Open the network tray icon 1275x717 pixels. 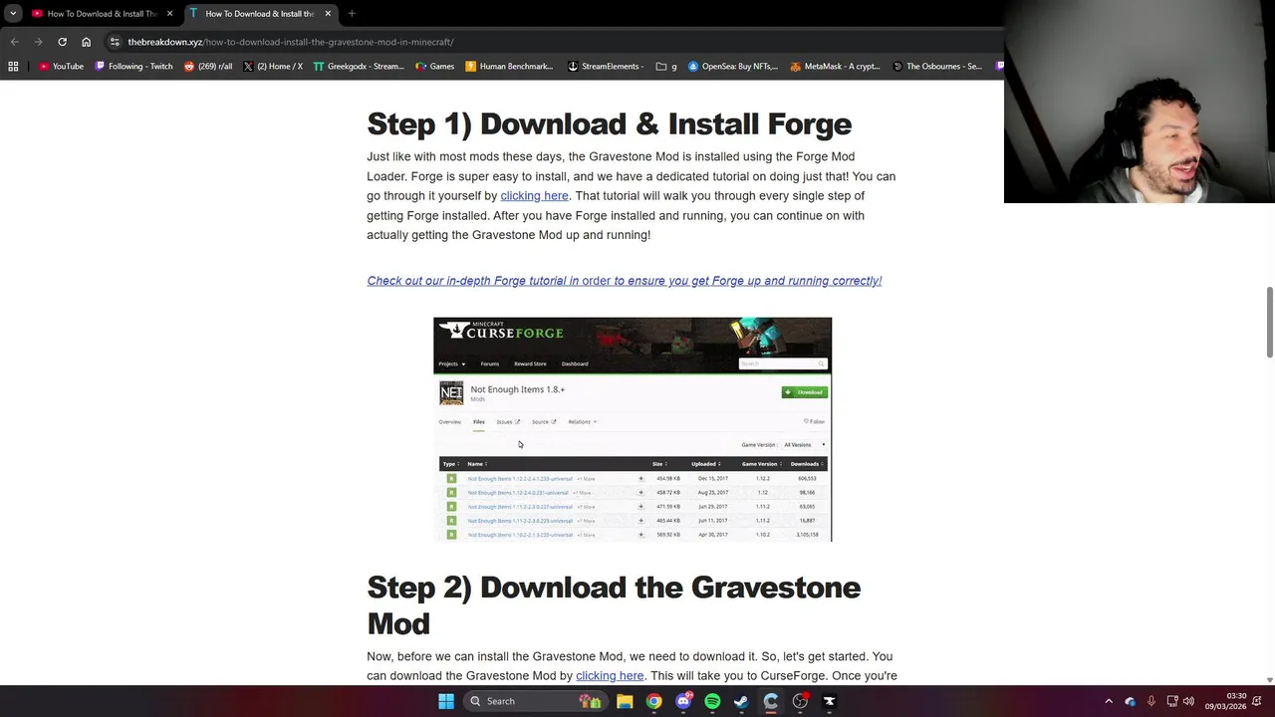tap(1172, 701)
